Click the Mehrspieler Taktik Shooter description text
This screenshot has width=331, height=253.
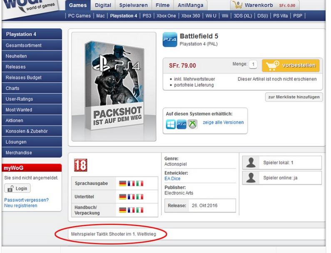point(114,234)
